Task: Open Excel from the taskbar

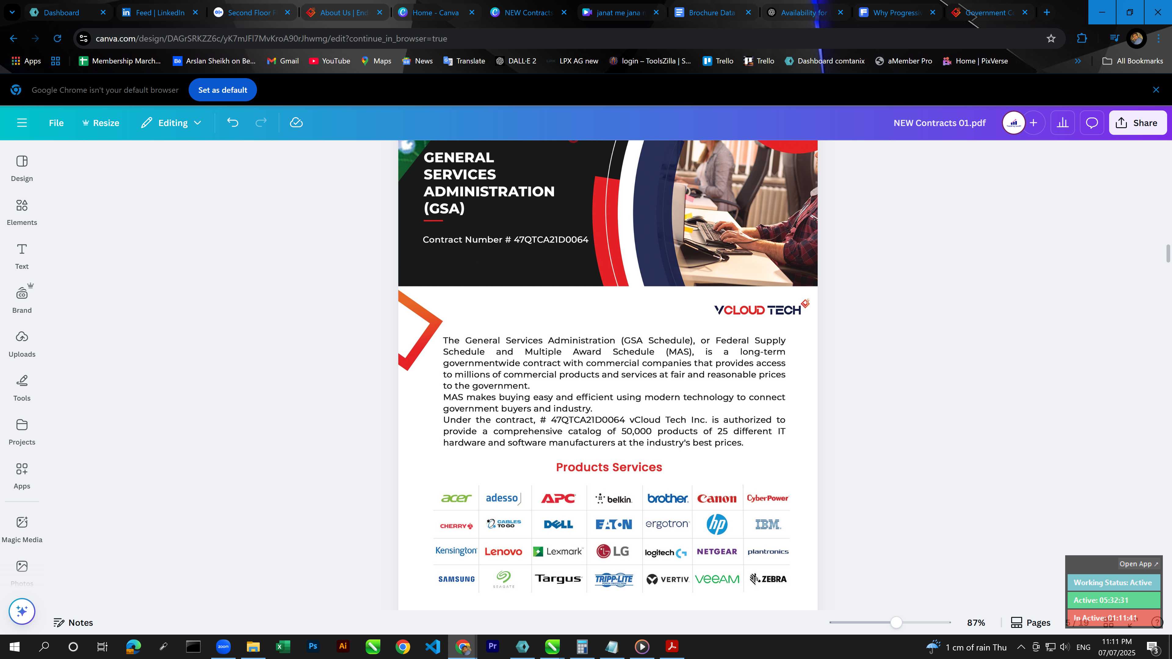Action: pos(283,646)
